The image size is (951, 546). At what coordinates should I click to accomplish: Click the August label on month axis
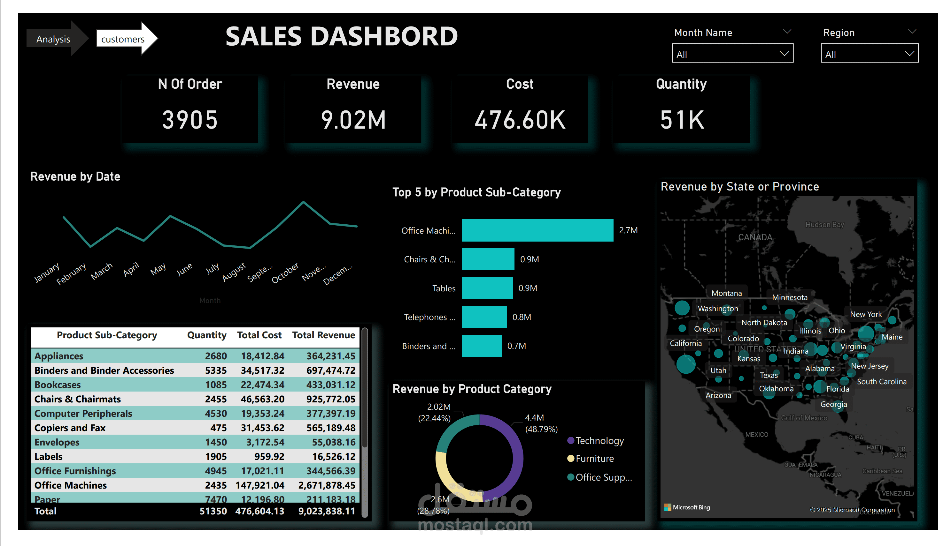234,272
